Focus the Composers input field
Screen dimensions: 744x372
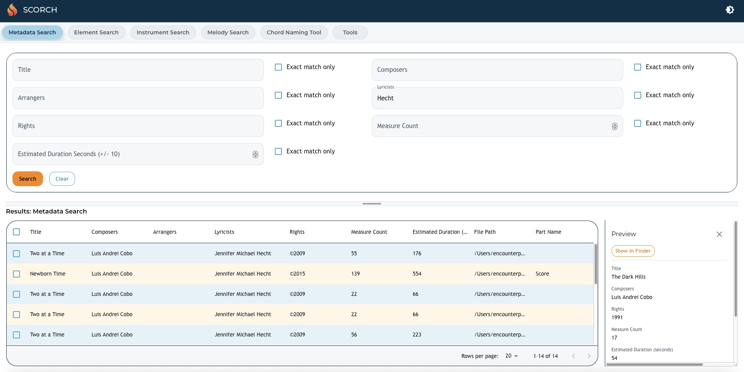(x=497, y=70)
